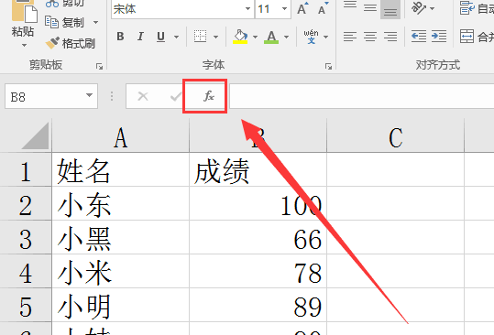Select row 2 header
Screen dimensions: 494x335
click(x=26, y=203)
